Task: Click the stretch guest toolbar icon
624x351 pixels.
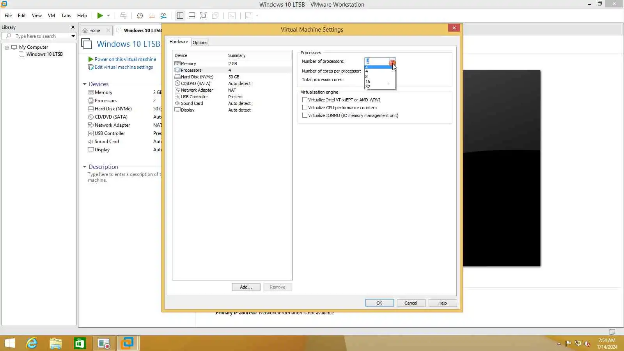Action: [x=249, y=16]
